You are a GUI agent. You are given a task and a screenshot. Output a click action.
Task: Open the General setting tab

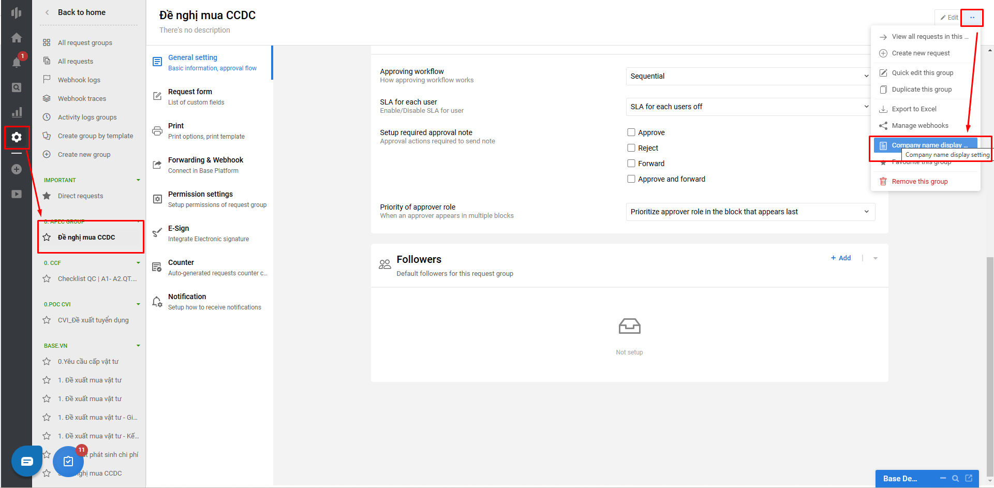[x=210, y=63]
